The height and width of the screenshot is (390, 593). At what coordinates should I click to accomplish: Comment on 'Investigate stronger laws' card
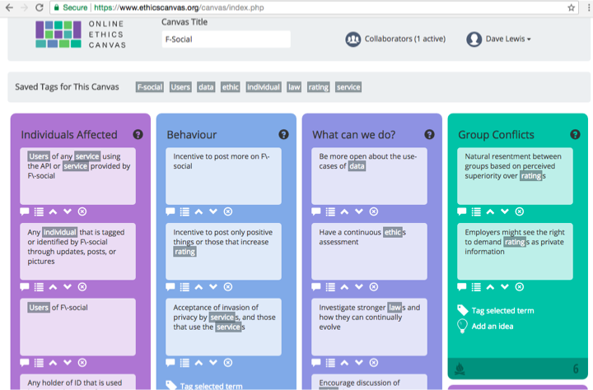point(315,363)
